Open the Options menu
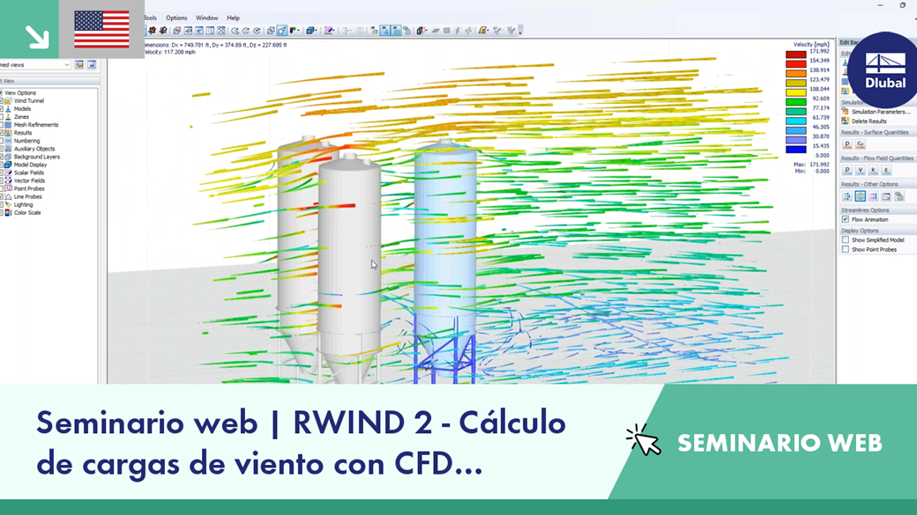 [176, 18]
